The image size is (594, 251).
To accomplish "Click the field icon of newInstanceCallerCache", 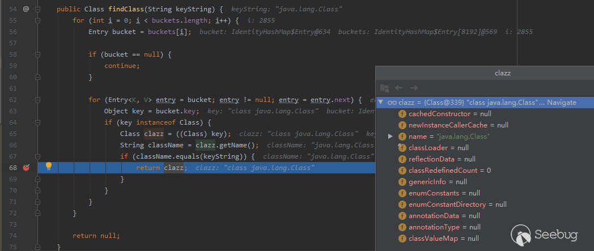I will (x=402, y=125).
